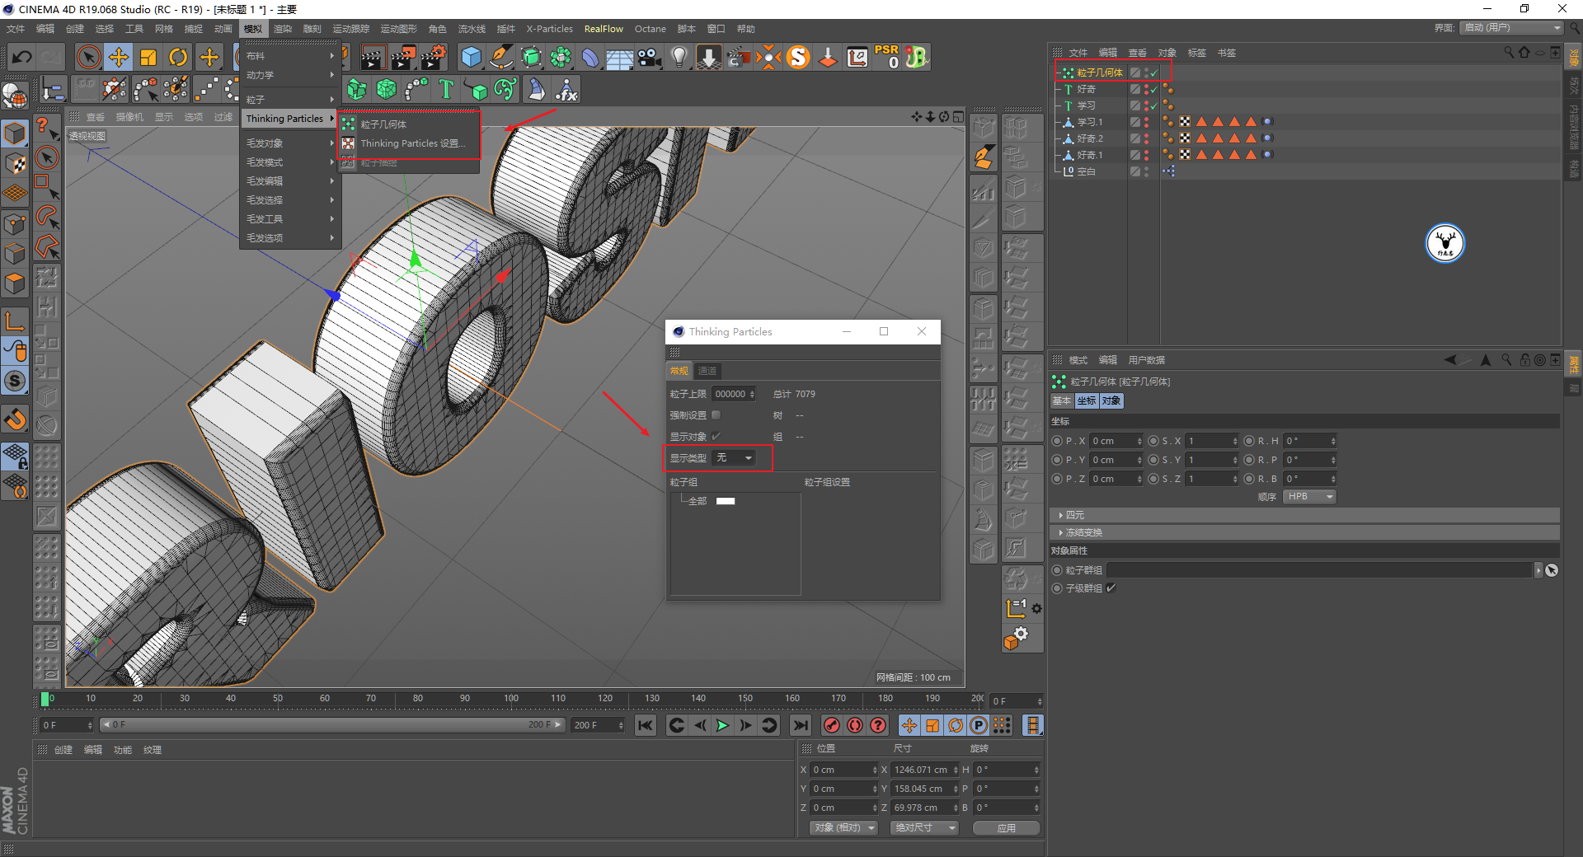Select the Rotate tool icon
The image size is (1583, 857).
click(178, 57)
